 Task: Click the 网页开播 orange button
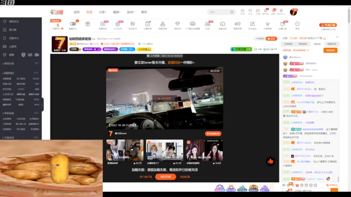click(x=165, y=177)
